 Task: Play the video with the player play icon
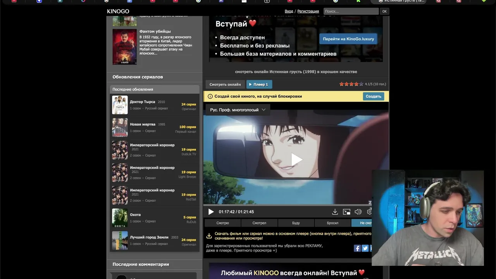click(211, 212)
